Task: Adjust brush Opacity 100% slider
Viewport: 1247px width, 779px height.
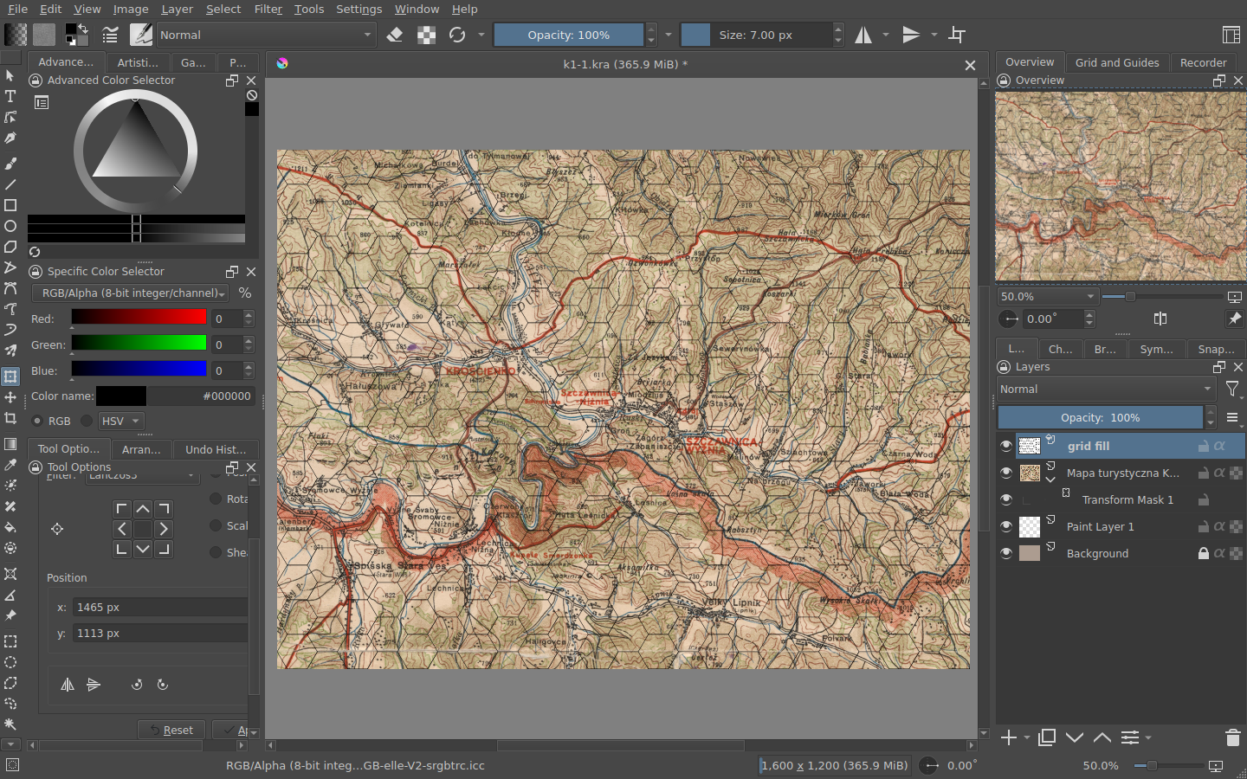Action: (x=569, y=35)
